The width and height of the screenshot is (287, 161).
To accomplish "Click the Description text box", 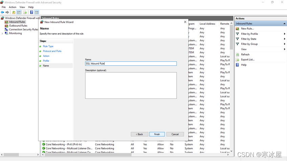I will pyautogui.click(x=131, y=85).
